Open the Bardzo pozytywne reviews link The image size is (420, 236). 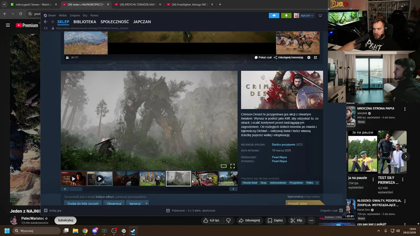tap(283, 145)
